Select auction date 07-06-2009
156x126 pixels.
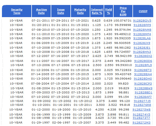[x=40, y=38]
